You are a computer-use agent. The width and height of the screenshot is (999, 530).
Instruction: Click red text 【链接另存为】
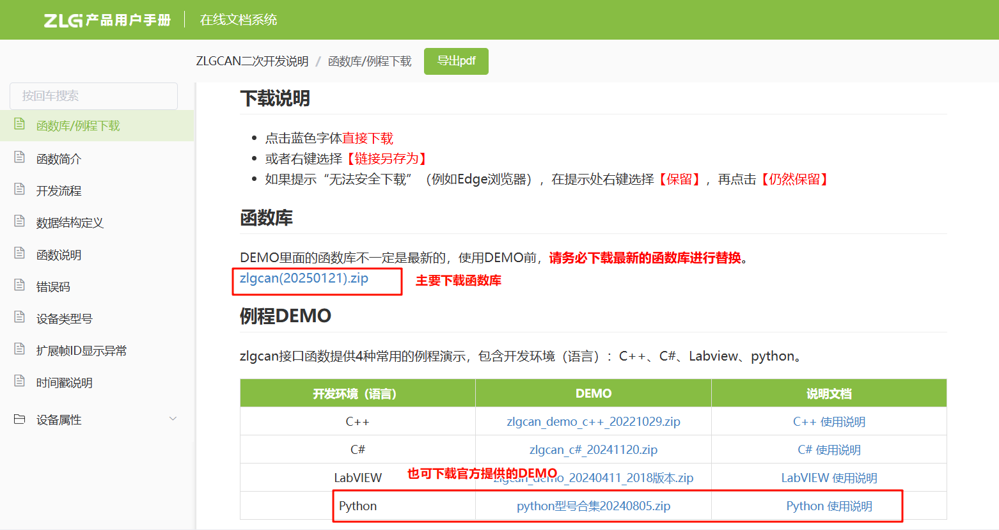pyautogui.click(x=387, y=159)
